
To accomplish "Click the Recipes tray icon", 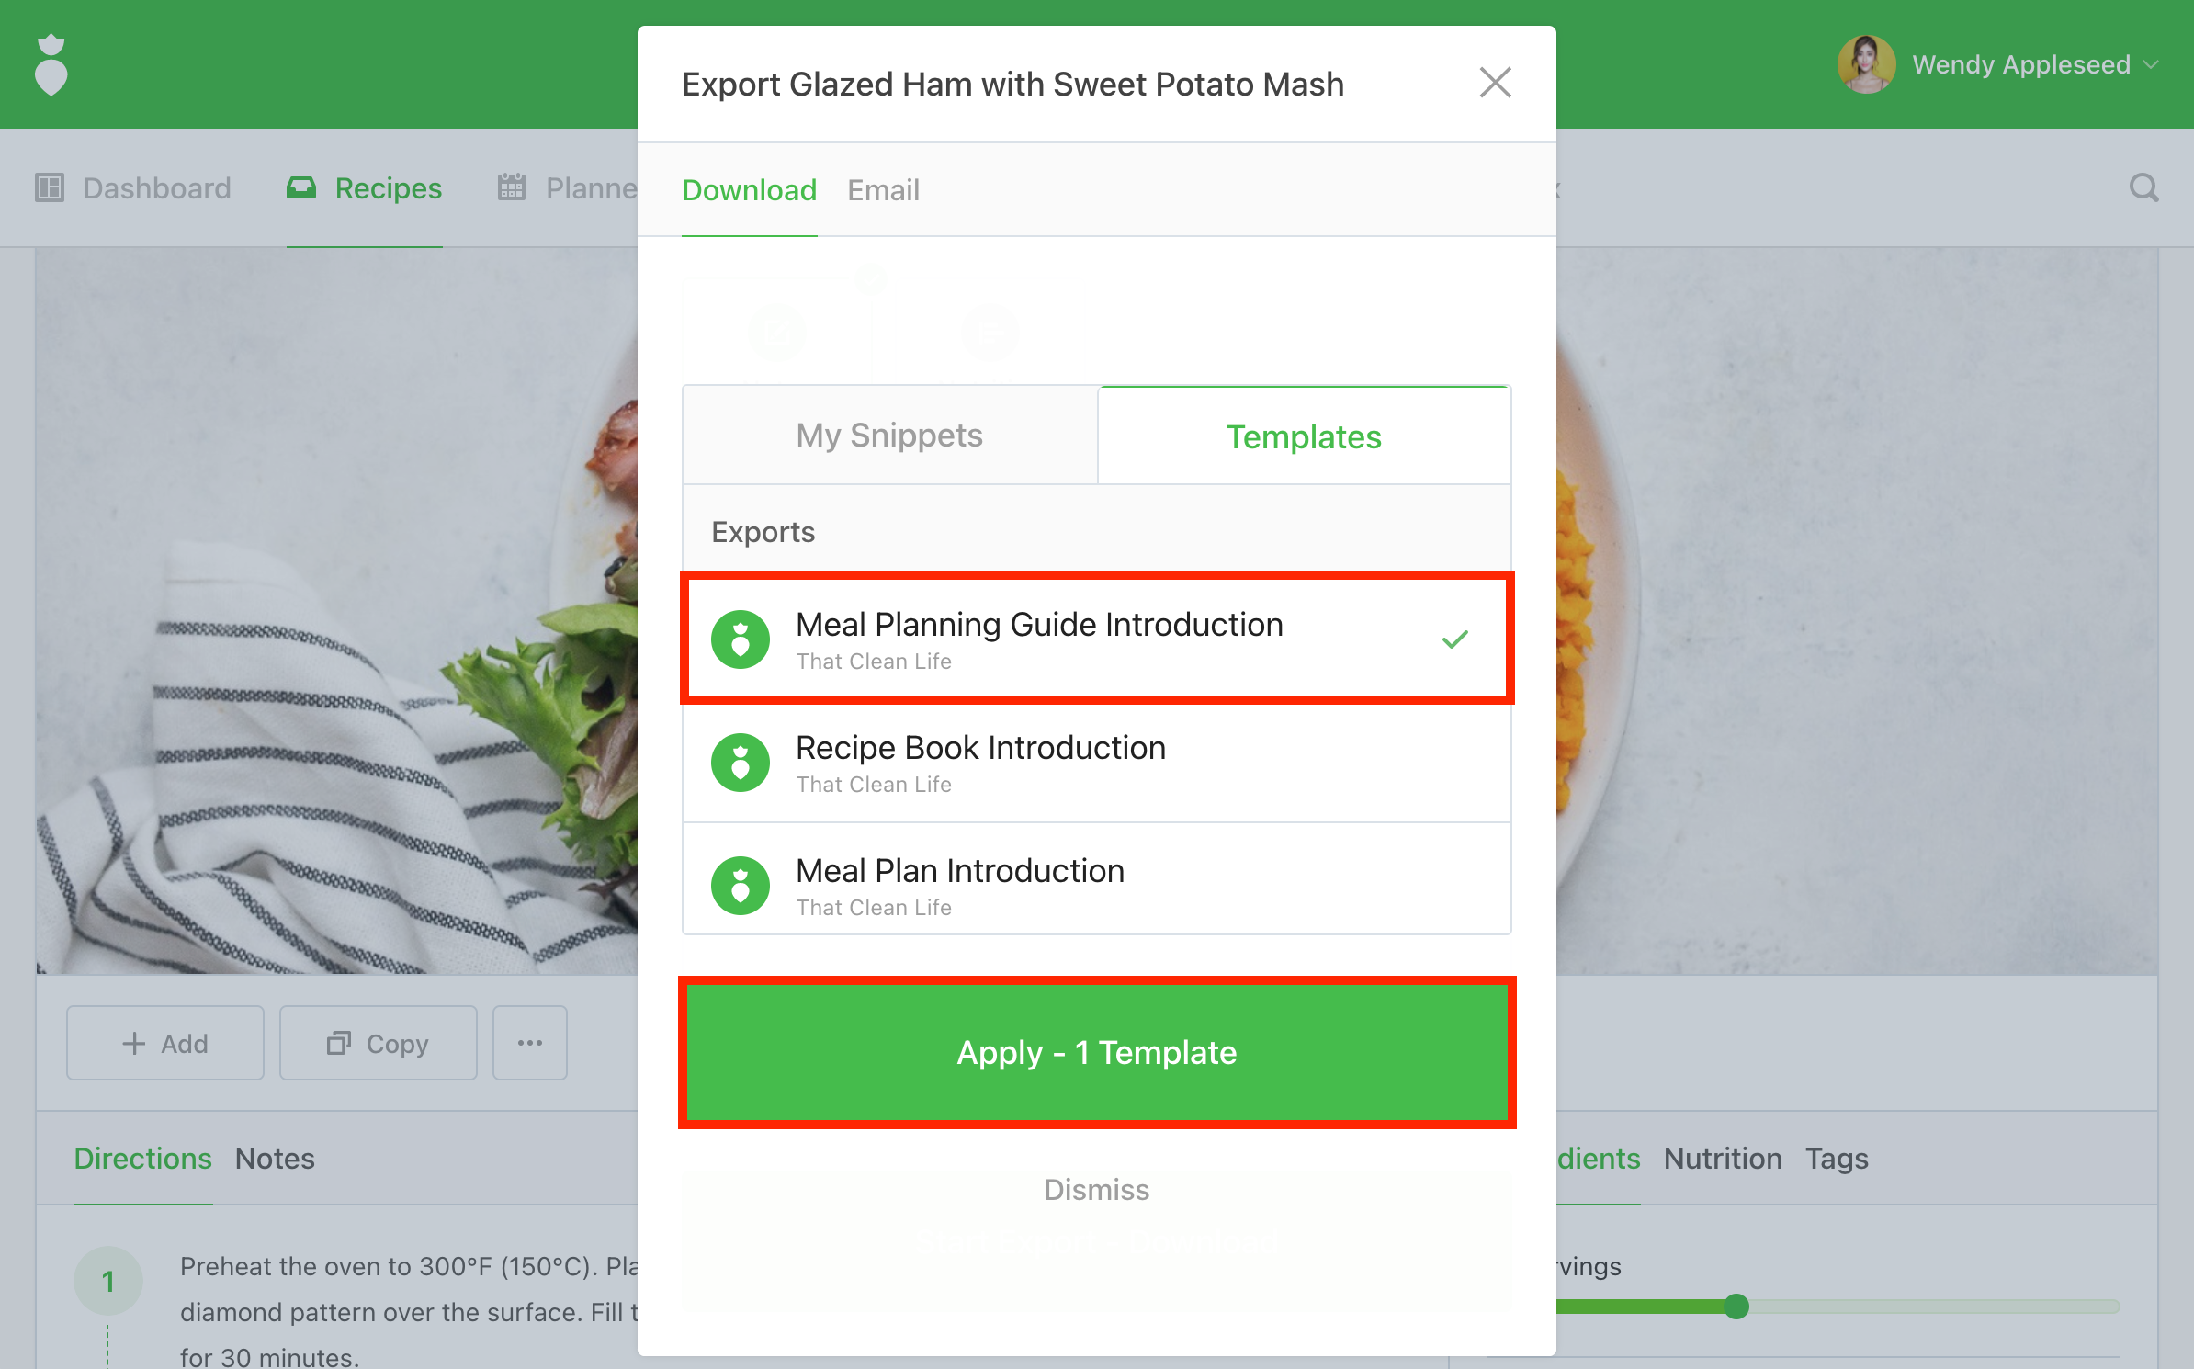I will click(x=301, y=187).
